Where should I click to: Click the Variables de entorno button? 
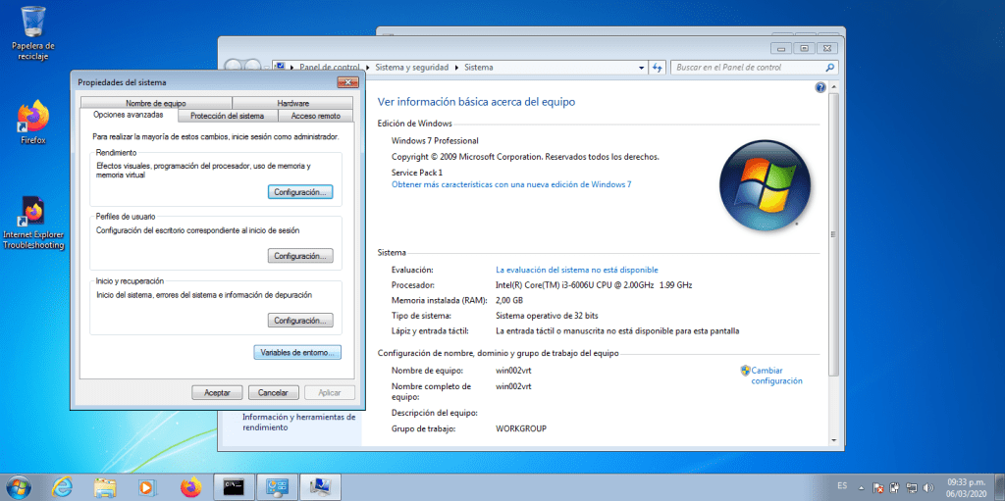[x=297, y=352]
